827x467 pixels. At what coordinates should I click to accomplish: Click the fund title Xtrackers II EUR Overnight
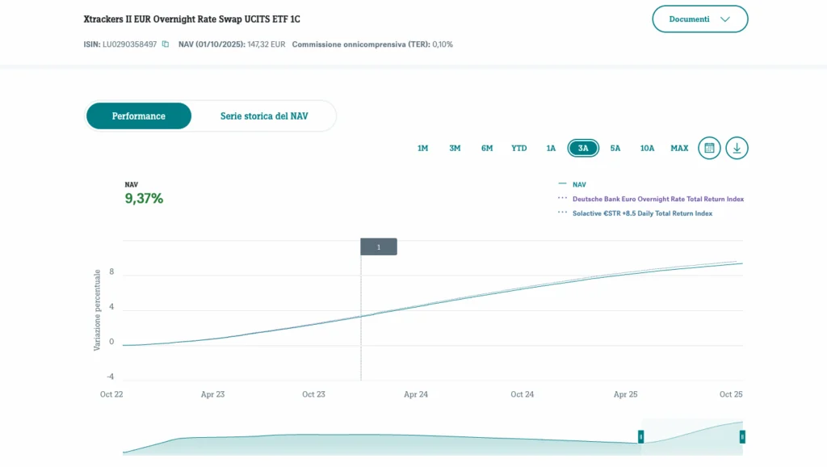(x=192, y=19)
